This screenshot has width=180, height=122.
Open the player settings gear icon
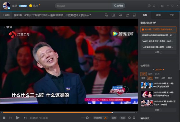click(129, 118)
